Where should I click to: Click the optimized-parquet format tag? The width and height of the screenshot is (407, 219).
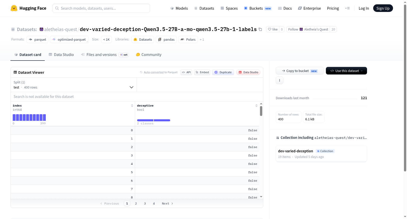[x=69, y=39]
